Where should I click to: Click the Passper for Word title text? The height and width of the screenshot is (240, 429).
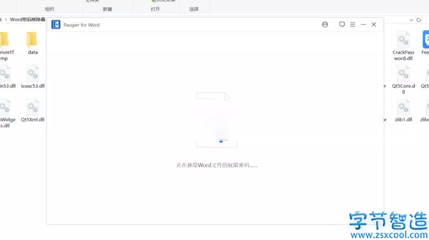click(82, 25)
